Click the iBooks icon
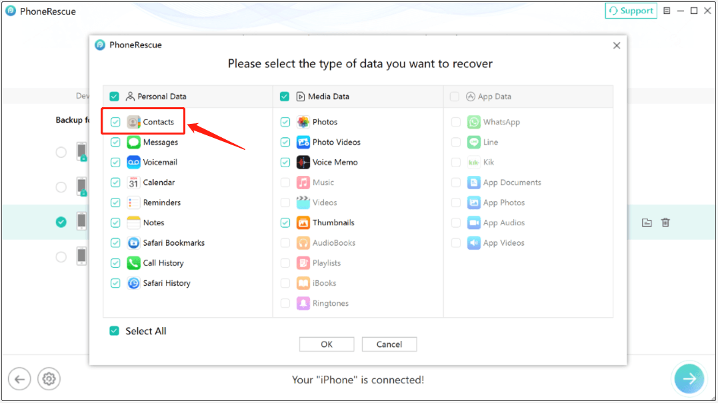 coord(303,283)
